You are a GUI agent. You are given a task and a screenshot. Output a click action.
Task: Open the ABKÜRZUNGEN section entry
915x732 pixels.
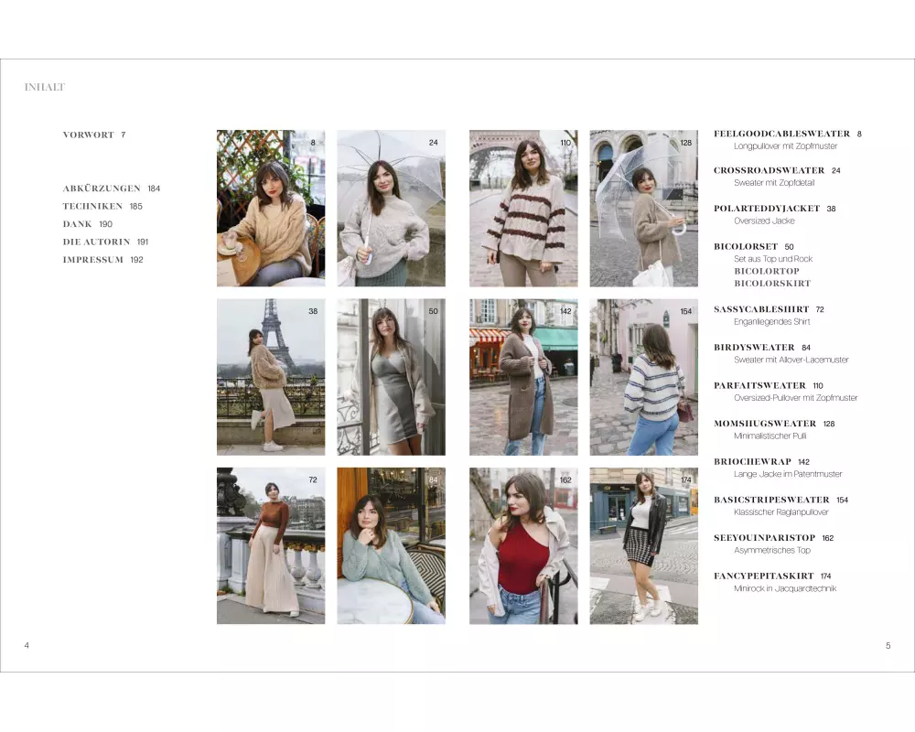(x=102, y=188)
